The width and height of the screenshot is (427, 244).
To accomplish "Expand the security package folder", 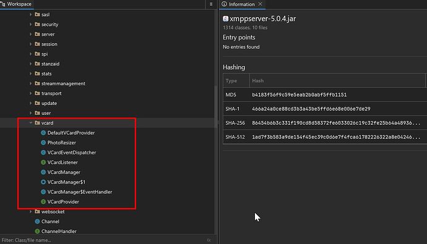I will pos(30,24).
